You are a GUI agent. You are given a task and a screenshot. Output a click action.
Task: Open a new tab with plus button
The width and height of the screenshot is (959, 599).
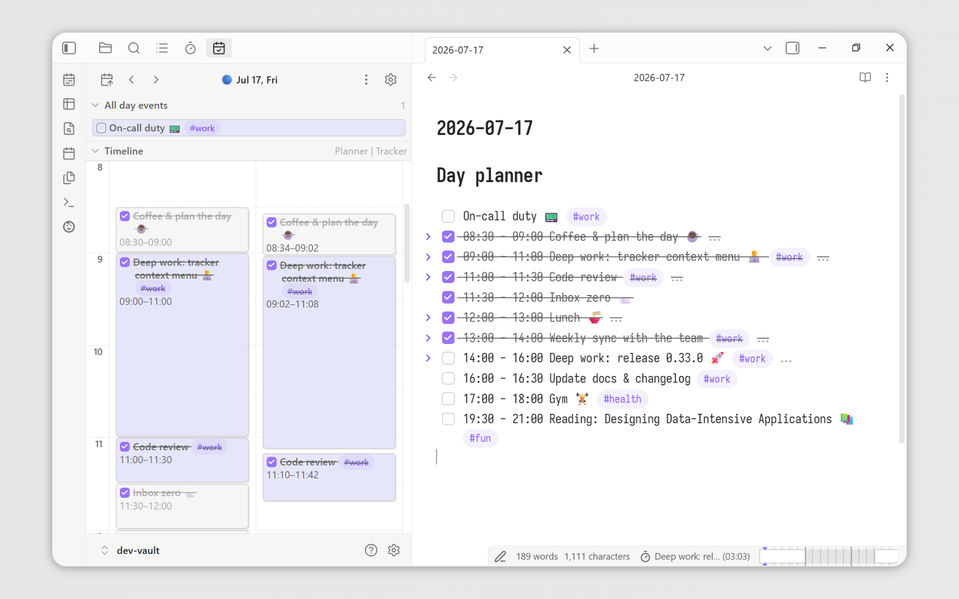coord(594,48)
